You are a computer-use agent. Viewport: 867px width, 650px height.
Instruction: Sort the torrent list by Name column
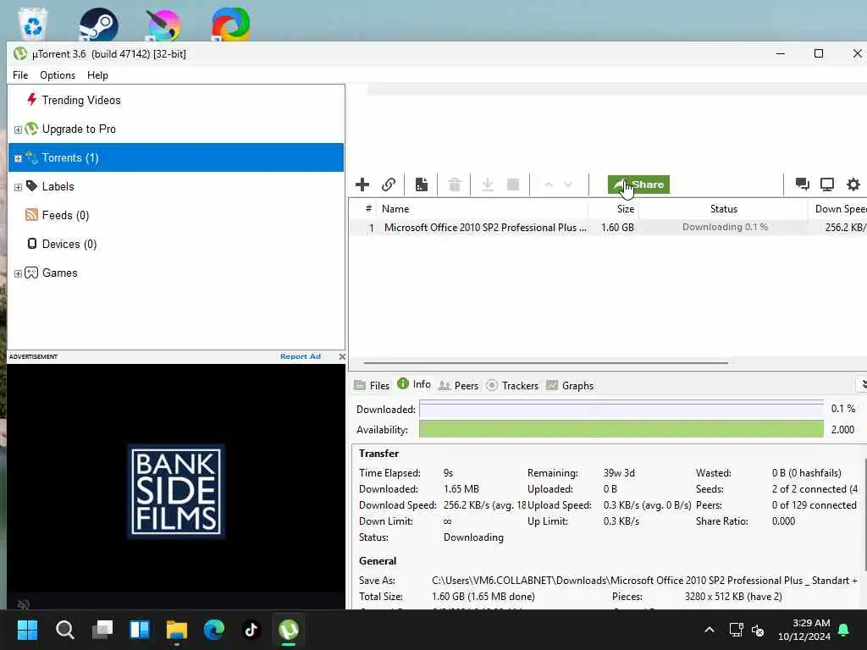pos(395,209)
